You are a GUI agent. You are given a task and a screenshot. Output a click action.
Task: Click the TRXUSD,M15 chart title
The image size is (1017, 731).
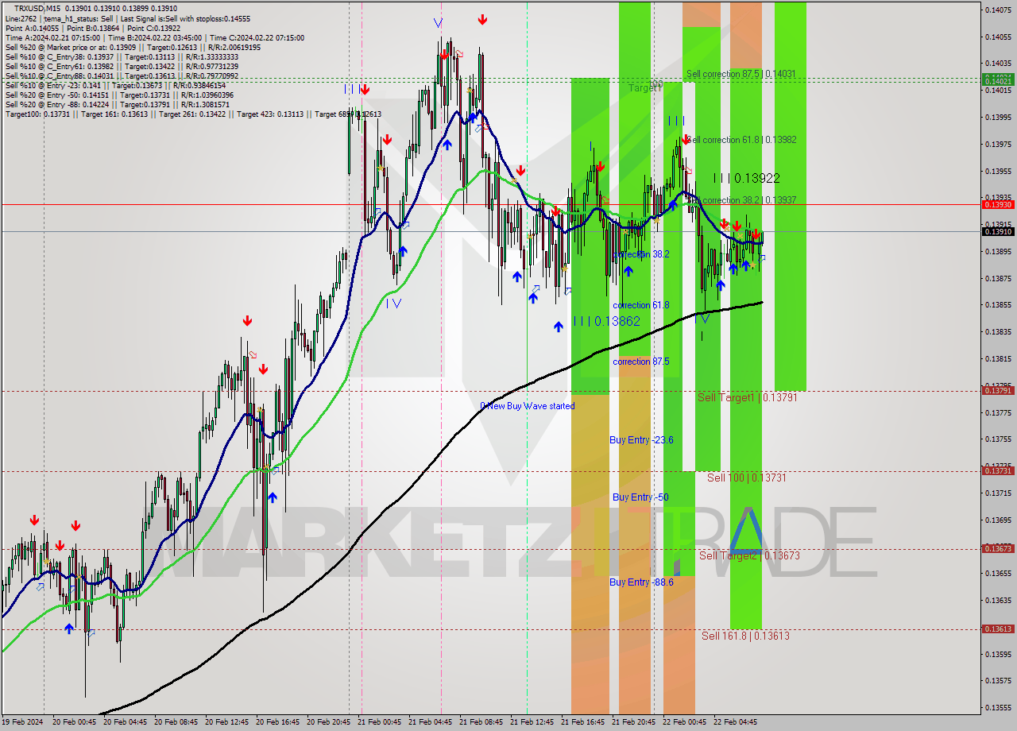coord(37,9)
